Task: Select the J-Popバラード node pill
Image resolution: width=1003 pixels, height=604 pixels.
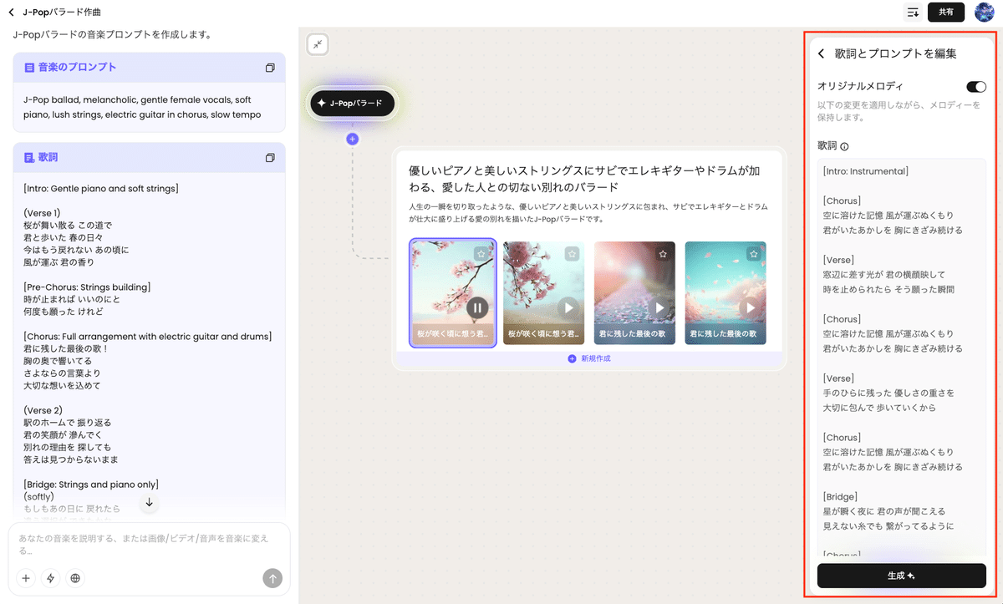Action: pos(352,104)
